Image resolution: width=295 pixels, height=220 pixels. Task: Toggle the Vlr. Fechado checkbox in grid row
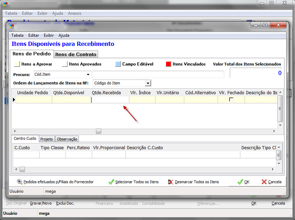tap(231, 100)
